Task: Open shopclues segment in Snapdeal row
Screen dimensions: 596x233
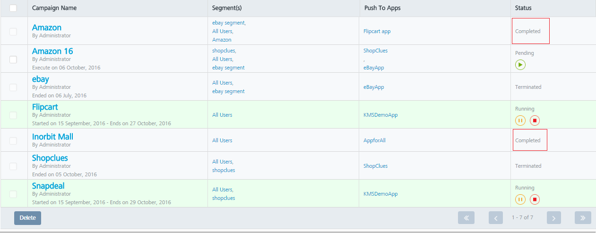Action: (224, 198)
